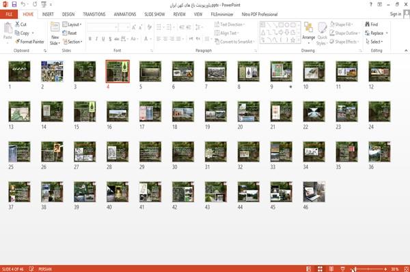Click the Redo icon in title bar
The height and width of the screenshot is (272, 410).
35,5
